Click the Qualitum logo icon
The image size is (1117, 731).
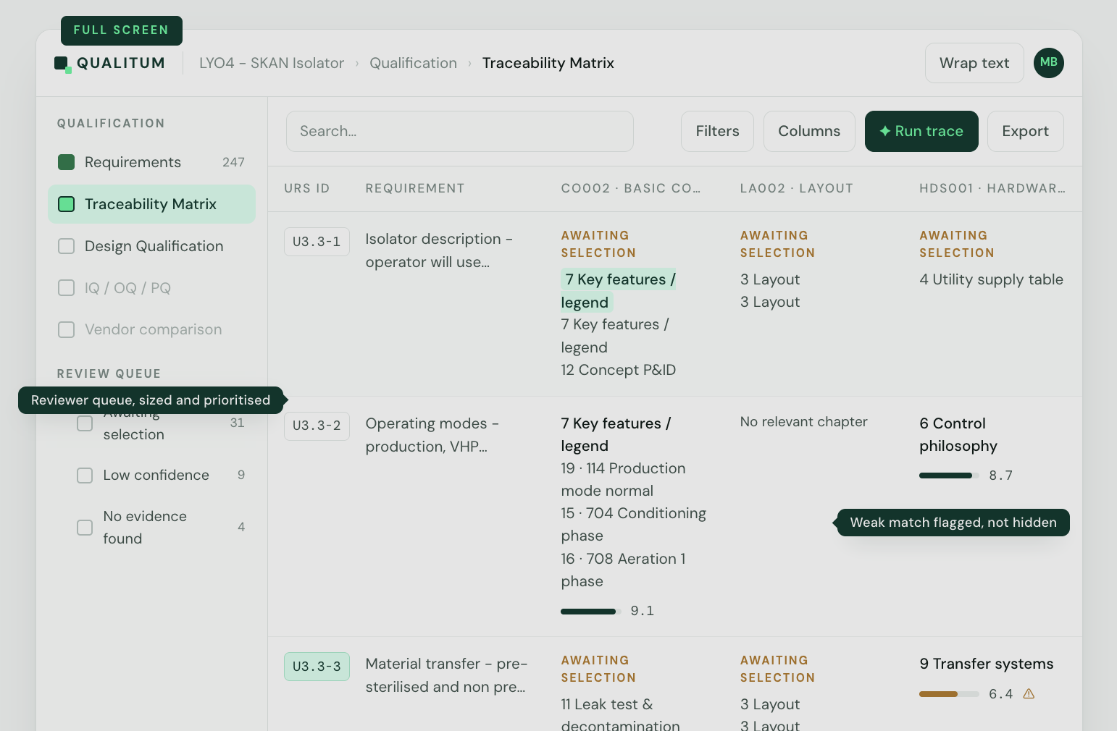pyautogui.click(x=63, y=64)
